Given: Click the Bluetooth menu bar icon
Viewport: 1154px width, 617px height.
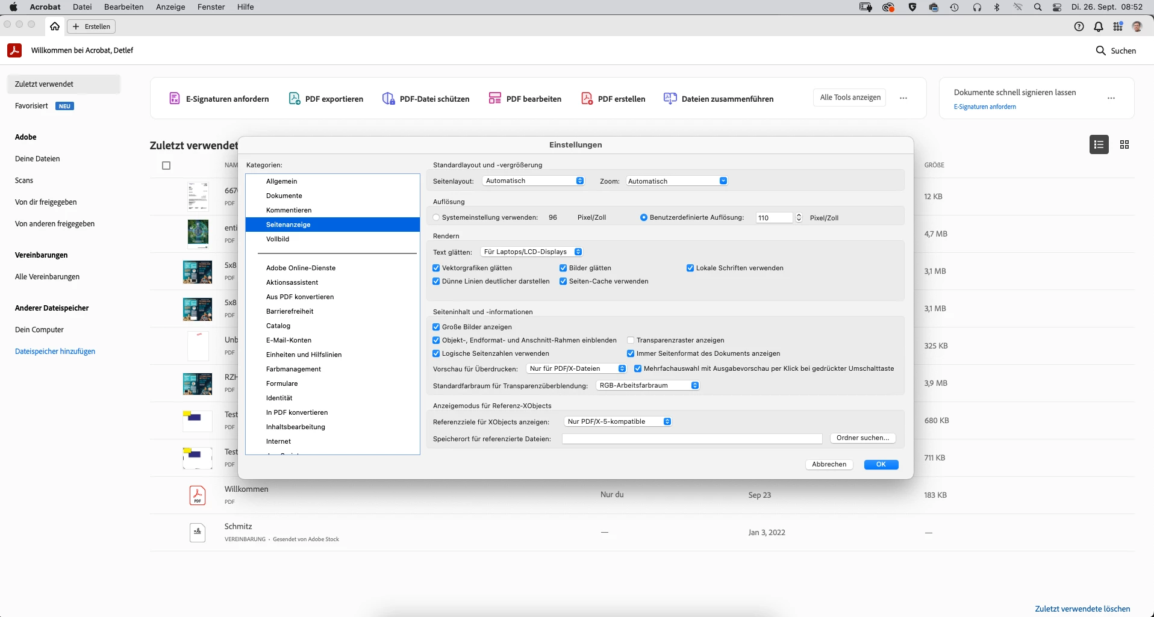Looking at the screenshot, I should [x=997, y=7].
